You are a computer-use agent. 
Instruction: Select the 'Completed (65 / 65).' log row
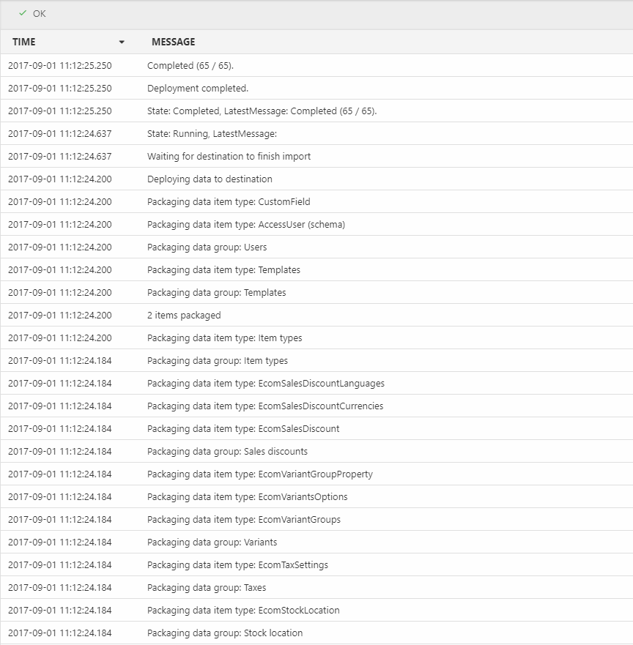(190, 66)
